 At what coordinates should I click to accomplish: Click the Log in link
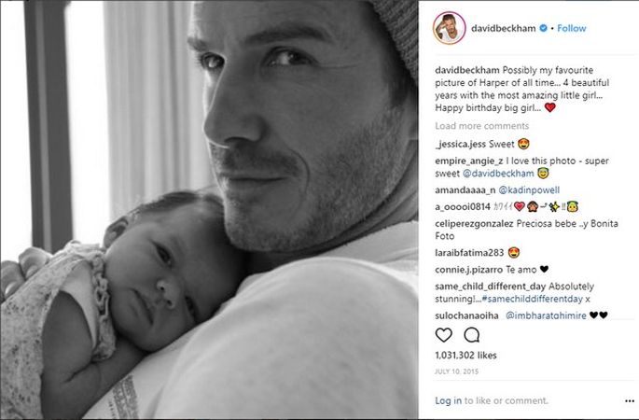click(x=449, y=400)
